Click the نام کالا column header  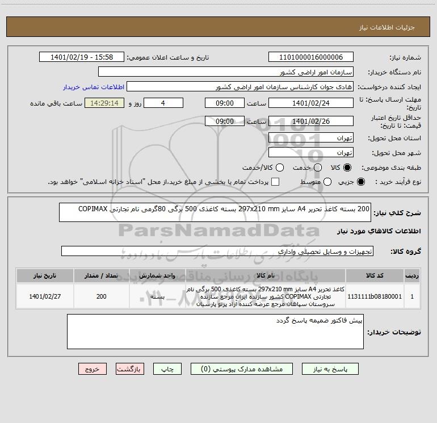click(266, 276)
